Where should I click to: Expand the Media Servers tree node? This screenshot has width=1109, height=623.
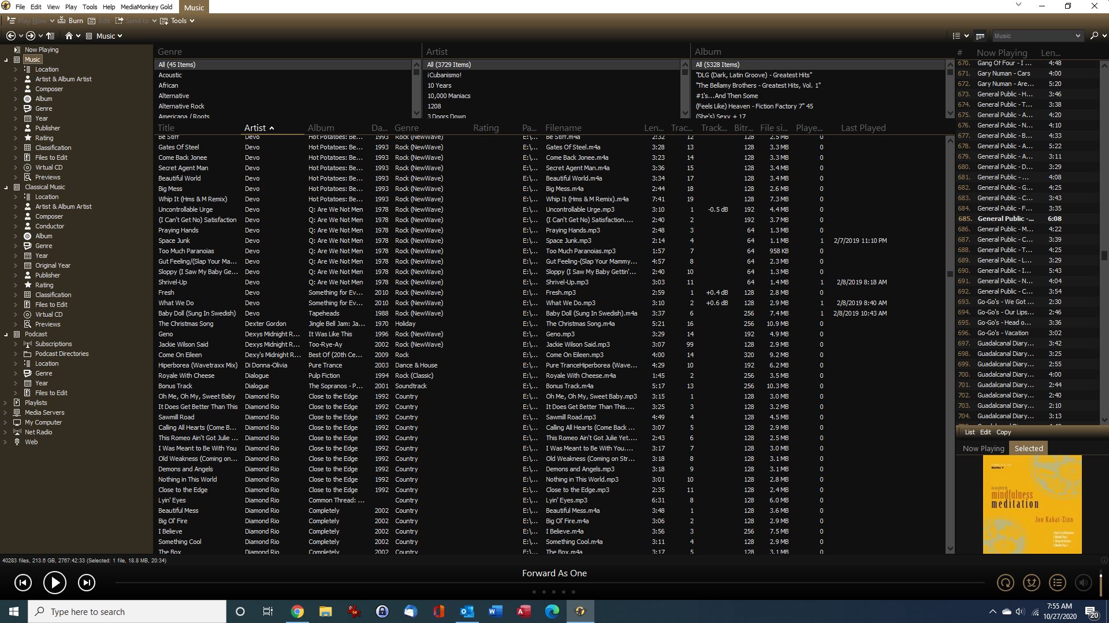click(6, 412)
